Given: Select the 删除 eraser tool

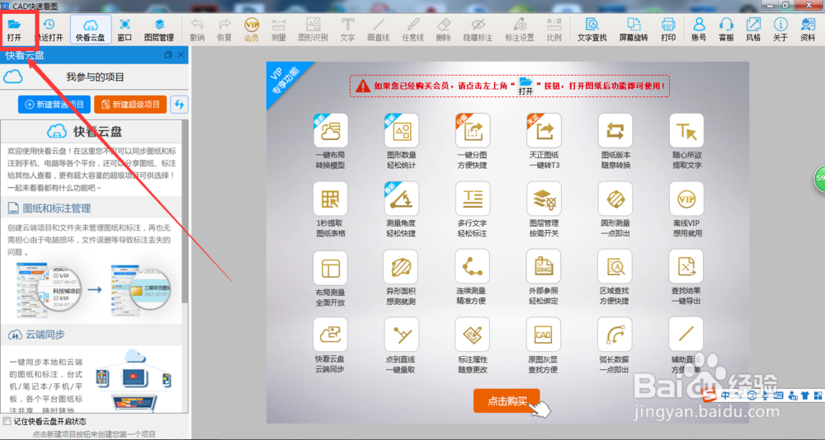Looking at the screenshot, I should [444, 30].
